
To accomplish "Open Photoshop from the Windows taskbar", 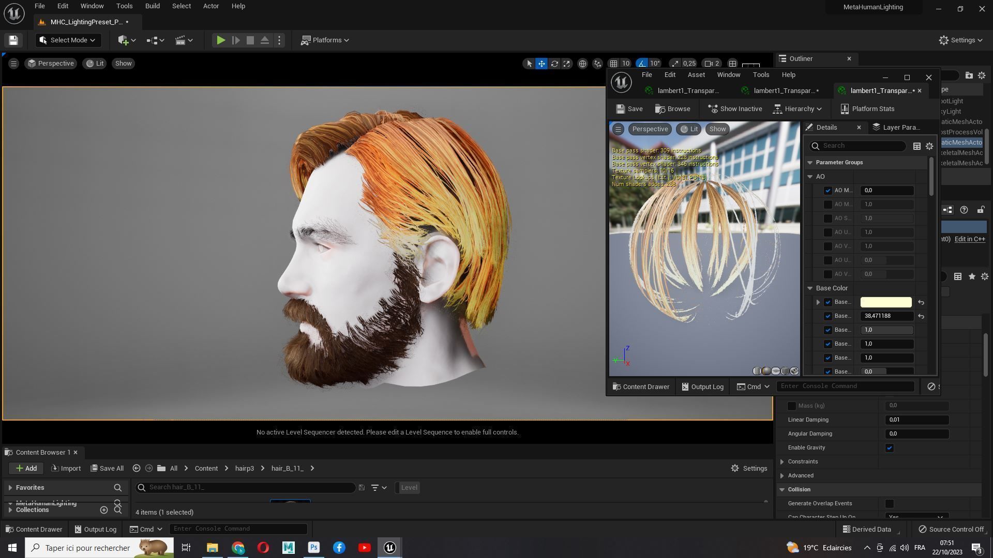I will 313,548.
